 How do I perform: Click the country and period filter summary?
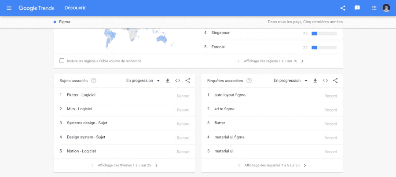(x=305, y=22)
